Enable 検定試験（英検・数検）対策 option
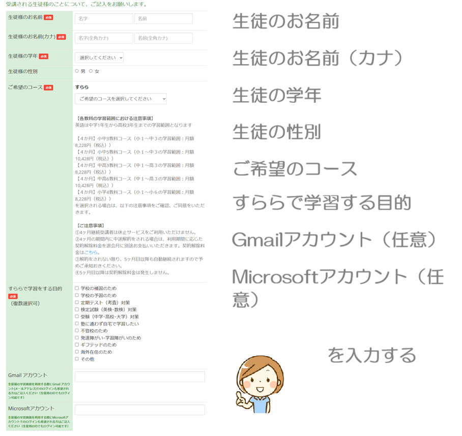462x436 pixels. pyautogui.click(x=77, y=309)
